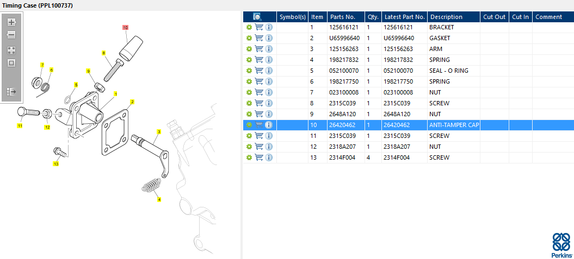574x259 pixels.
Task: Click callout 7 nut label on diagram
Action: pos(42,65)
